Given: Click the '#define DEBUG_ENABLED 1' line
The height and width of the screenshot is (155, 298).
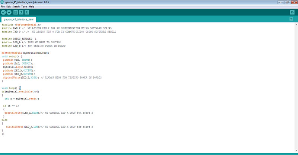Looking at the screenshot, I should point(19,39).
